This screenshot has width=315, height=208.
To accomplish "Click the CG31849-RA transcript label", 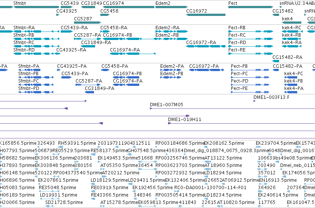I will (x=96, y=42).
